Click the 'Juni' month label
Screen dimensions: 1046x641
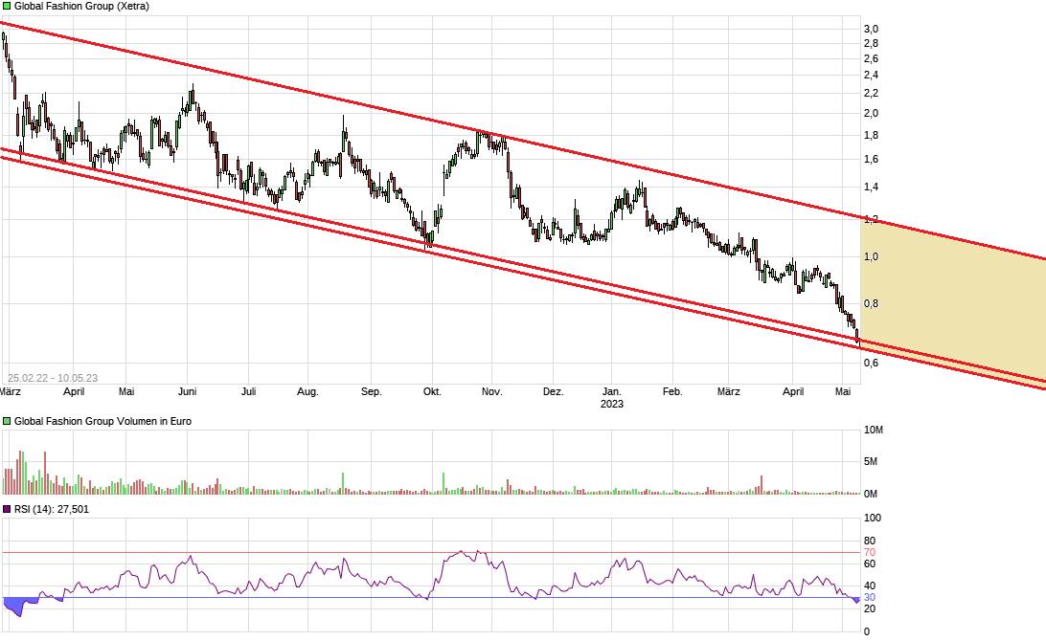pos(188,392)
